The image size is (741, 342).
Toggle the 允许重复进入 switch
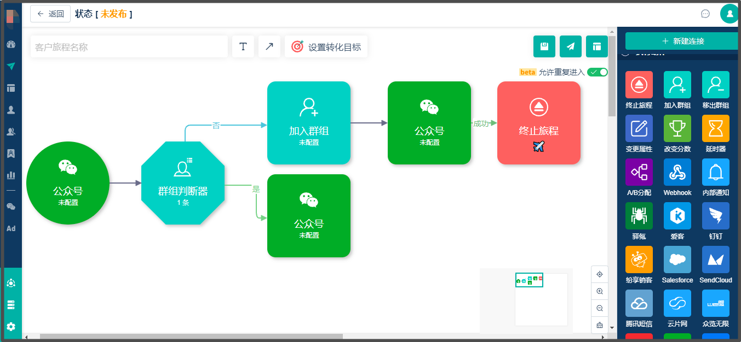(598, 72)
